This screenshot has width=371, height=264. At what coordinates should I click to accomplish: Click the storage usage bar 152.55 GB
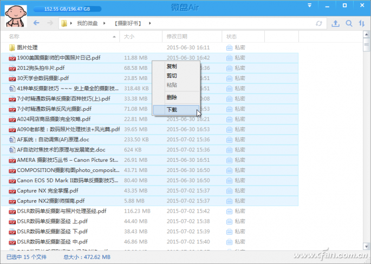[x=67, y=9]
